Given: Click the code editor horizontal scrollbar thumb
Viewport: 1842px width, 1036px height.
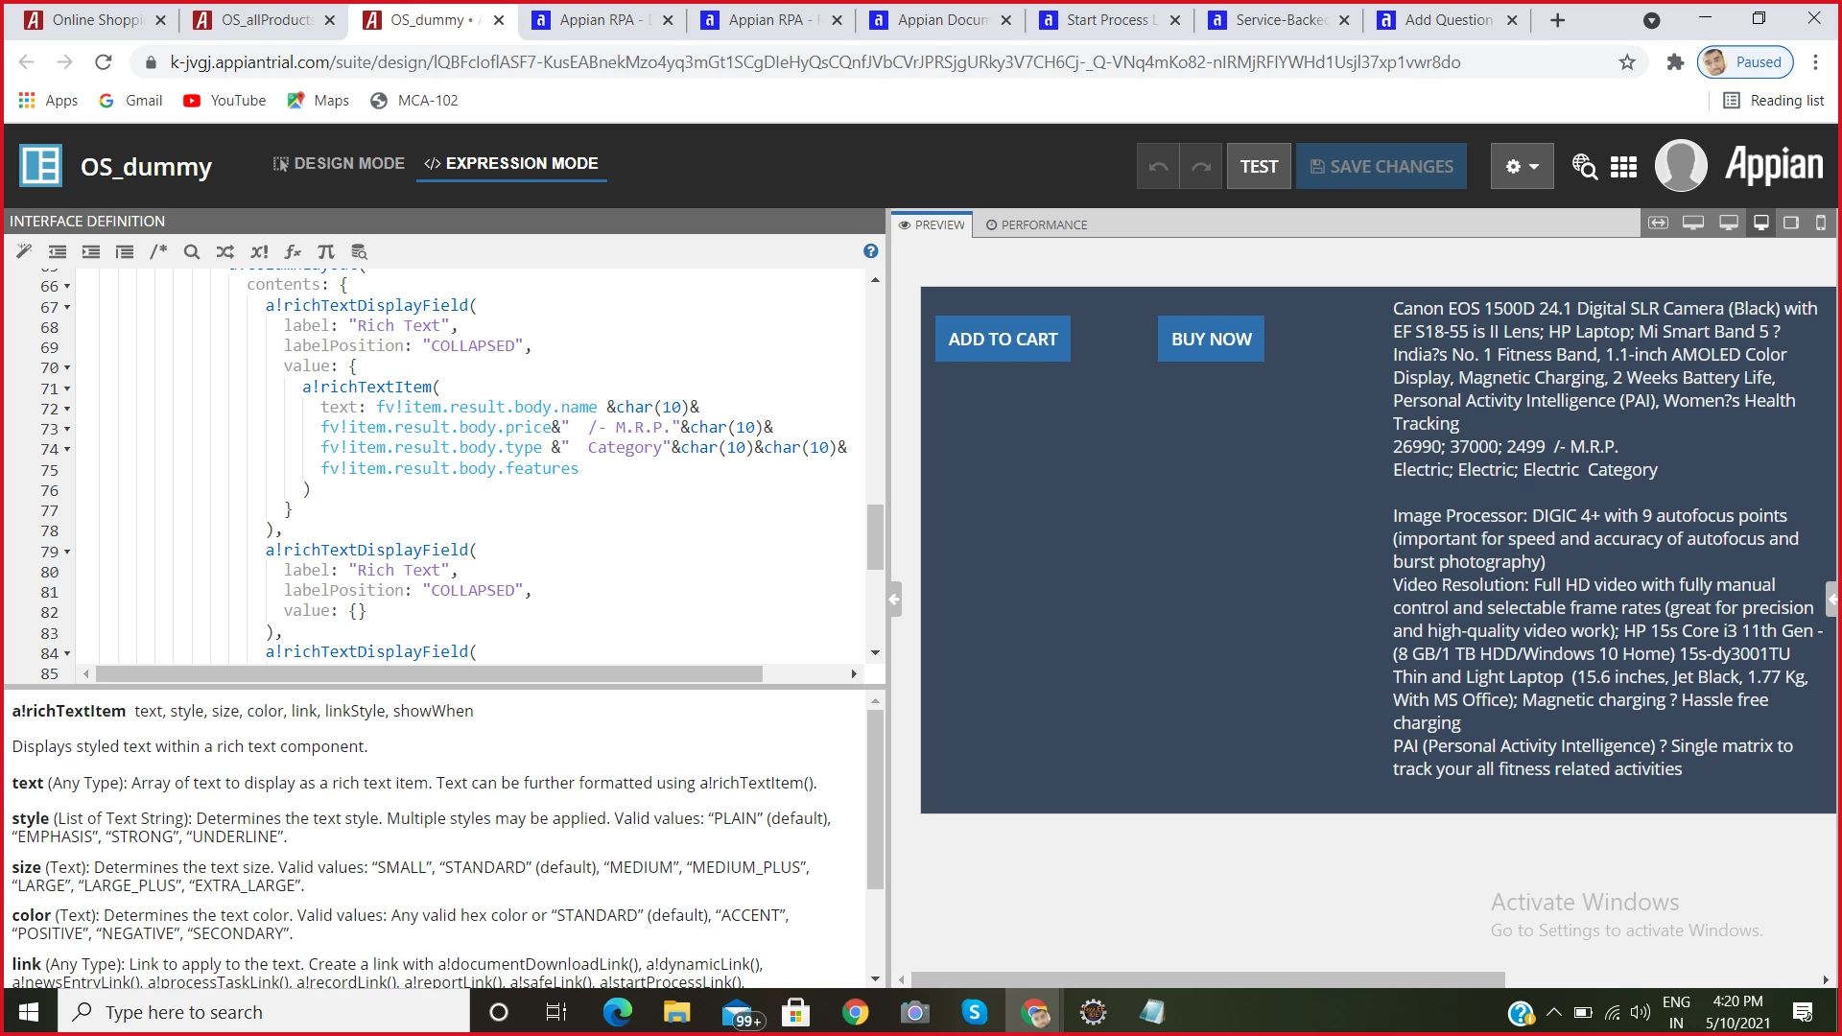Looking at the screenshot, I should (x=429, y=674).
